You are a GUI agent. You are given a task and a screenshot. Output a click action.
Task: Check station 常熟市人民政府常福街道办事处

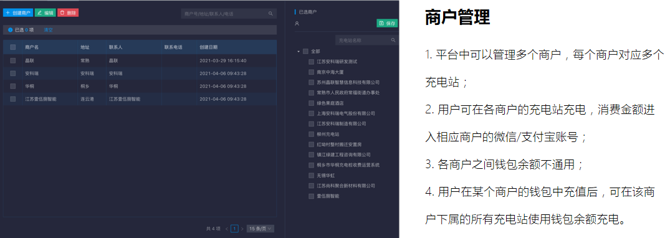(x=312, y=92)
